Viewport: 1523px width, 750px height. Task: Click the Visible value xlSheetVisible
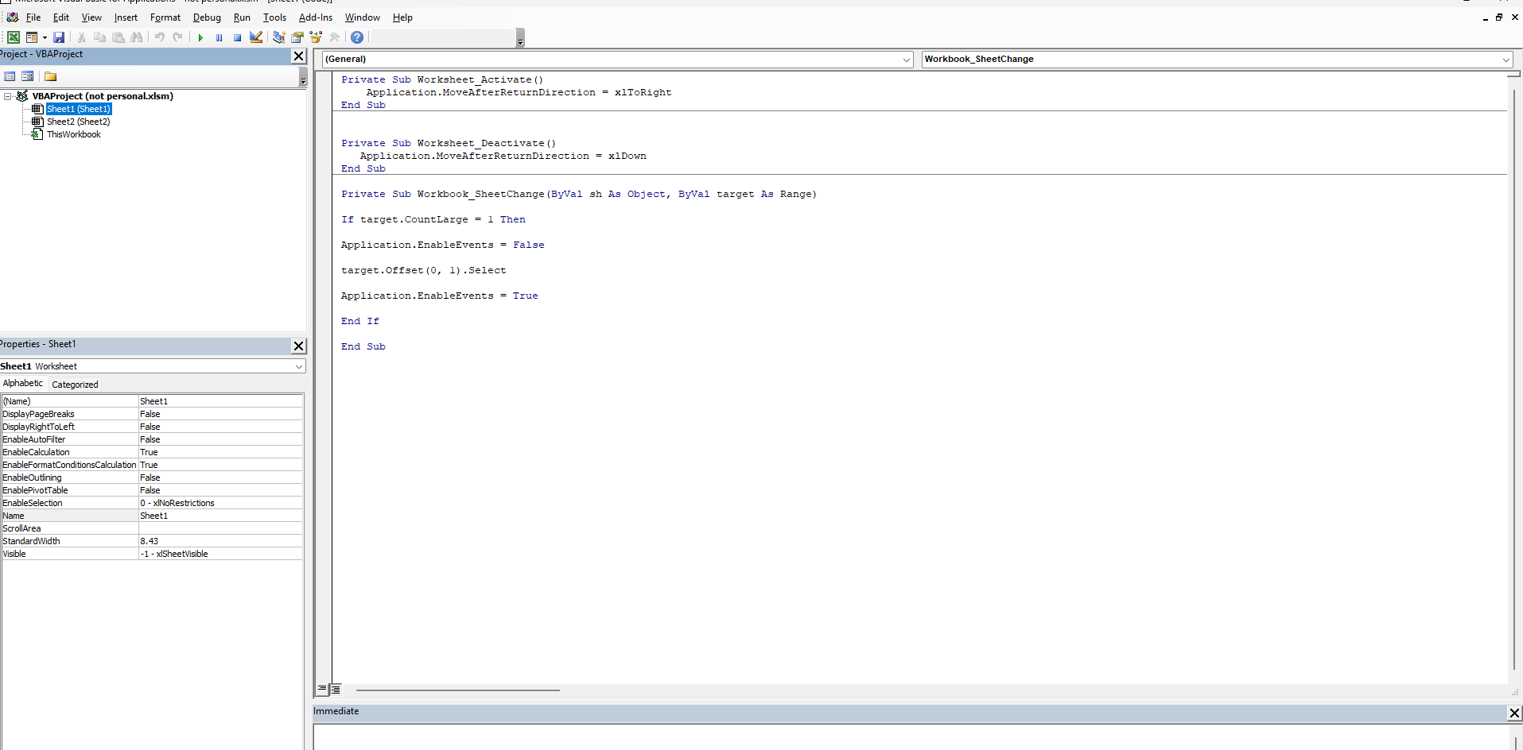[220, 554]
